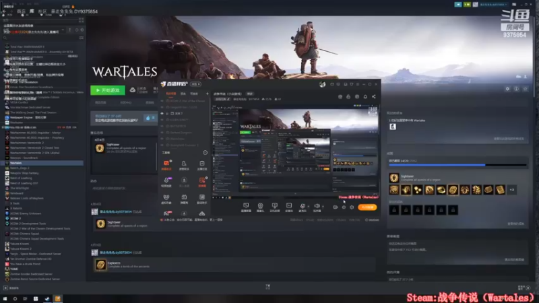
Task: Open the mode dropdown beside the streaming app logo
Action: 196,84
